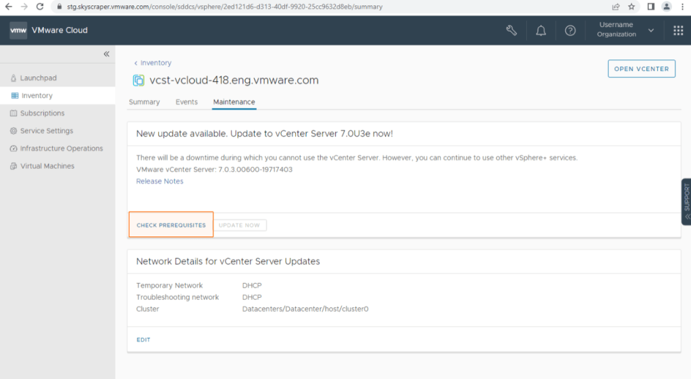Edit the network details for updates
The image size is (691, 379).
click(x=143, y=340)
